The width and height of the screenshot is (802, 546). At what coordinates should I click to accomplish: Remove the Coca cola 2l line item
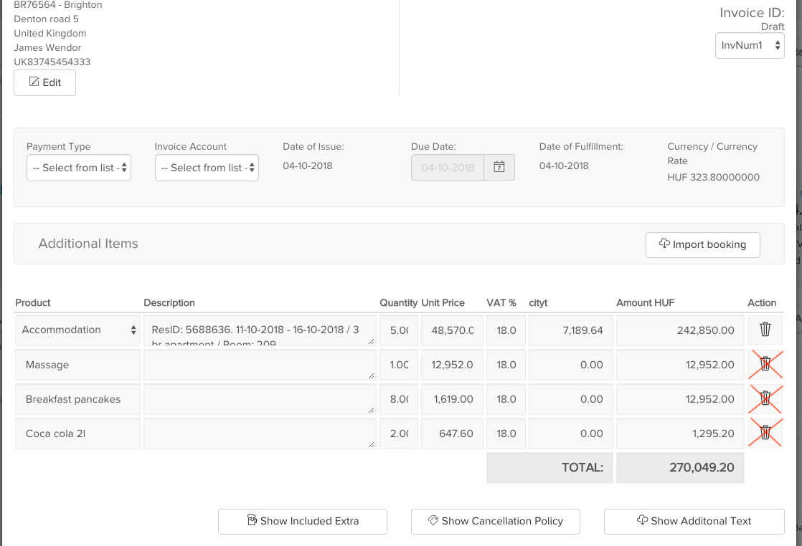[765, 433]
